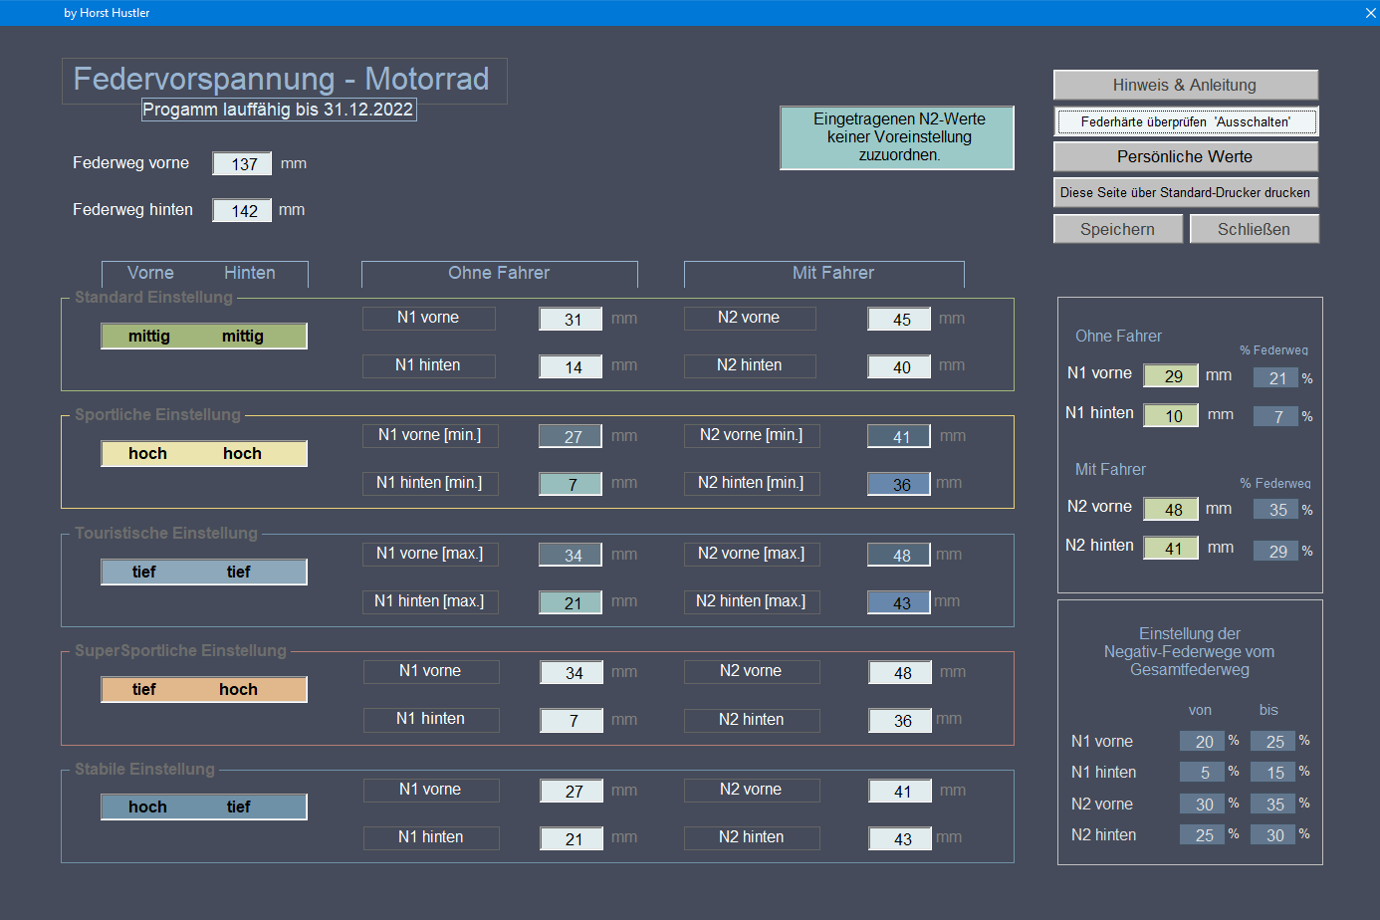Close the window with the X
Screen dimensions: 1380x920
pos(1370,13)
